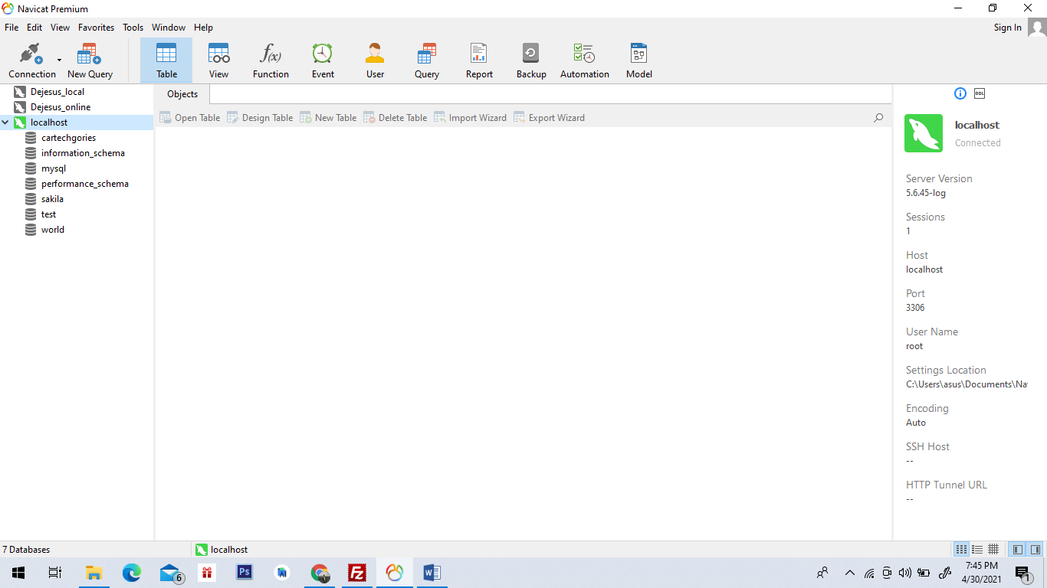Select the sakila database

(52, 199)
